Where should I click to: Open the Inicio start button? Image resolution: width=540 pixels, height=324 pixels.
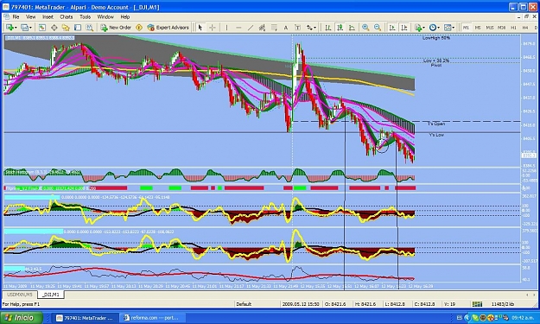tap(22, 317)
